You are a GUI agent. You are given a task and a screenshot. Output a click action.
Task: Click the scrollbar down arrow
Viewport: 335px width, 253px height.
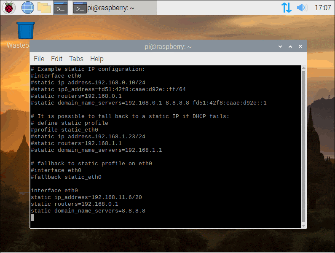pyautogui.click(x=303, y=226)
